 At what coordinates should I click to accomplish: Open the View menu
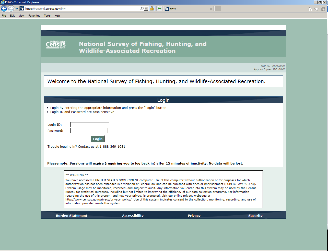[21, 16]
